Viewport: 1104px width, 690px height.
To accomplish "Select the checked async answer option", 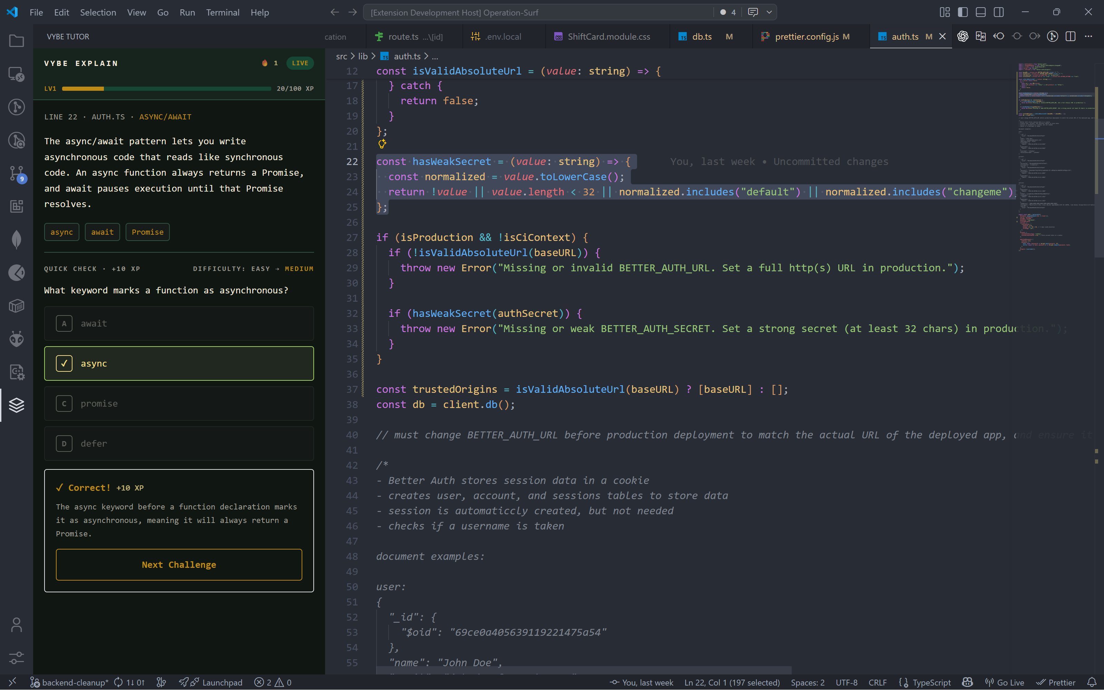I will click(x=179, y=363).
